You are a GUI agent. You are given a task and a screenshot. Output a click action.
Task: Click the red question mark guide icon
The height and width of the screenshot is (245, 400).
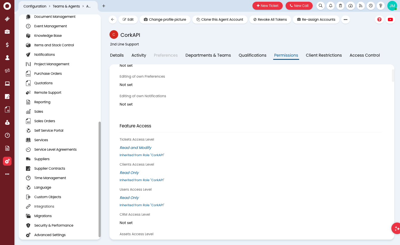pos(379,20)
